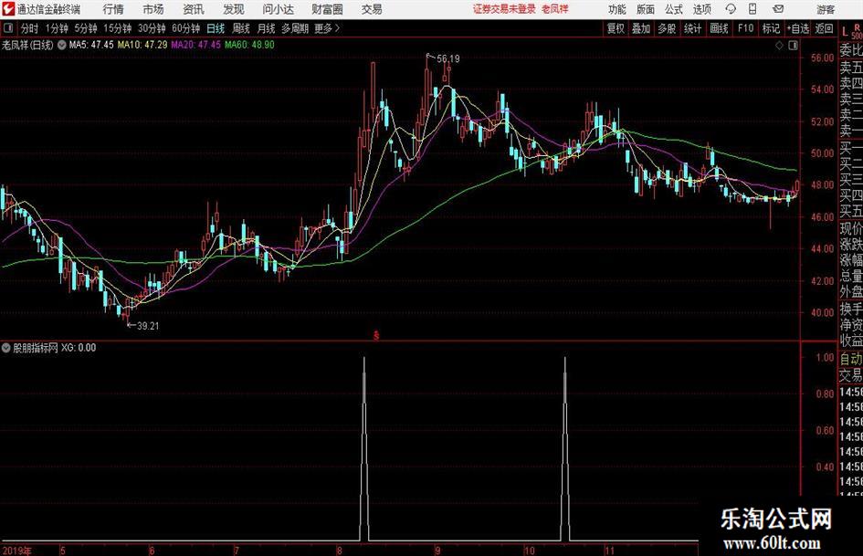Add stock with +自选 button

pyautogui.click(x=798, y=28)
